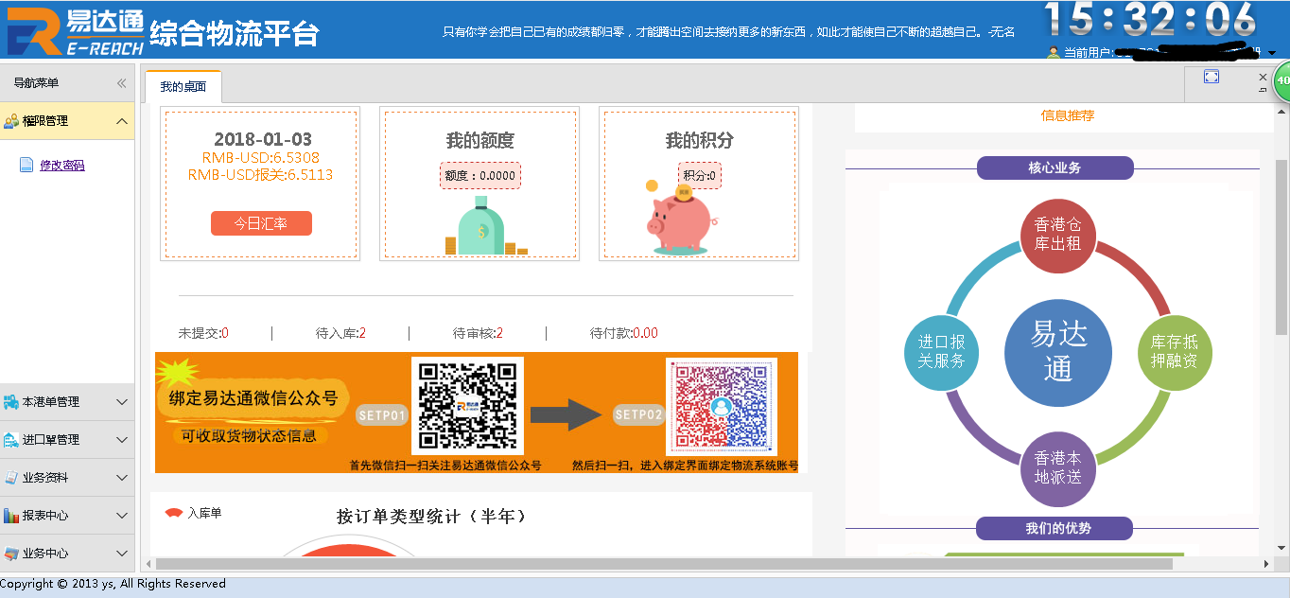
Task: Click the 香港仓库出租 circle in diagram
Action: point(1057,234)
